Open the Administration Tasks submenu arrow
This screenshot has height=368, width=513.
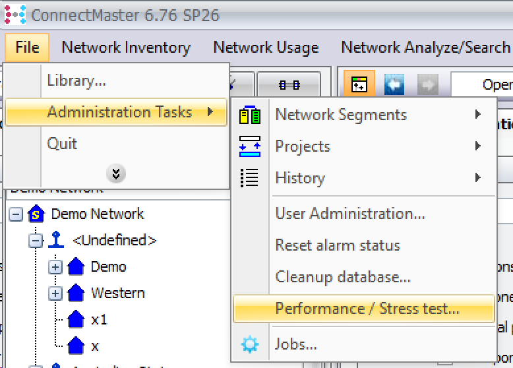210,112
